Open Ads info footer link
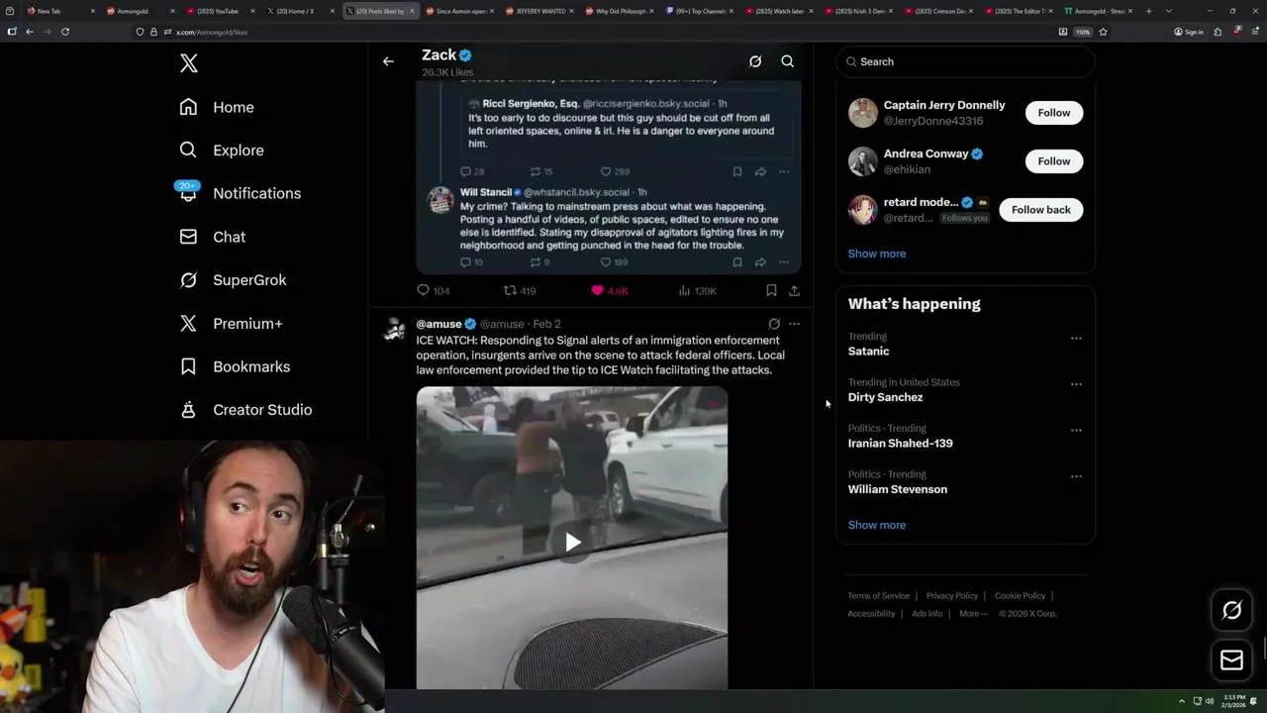Viewport: 1267px width, 713px height. pos(927,614)
